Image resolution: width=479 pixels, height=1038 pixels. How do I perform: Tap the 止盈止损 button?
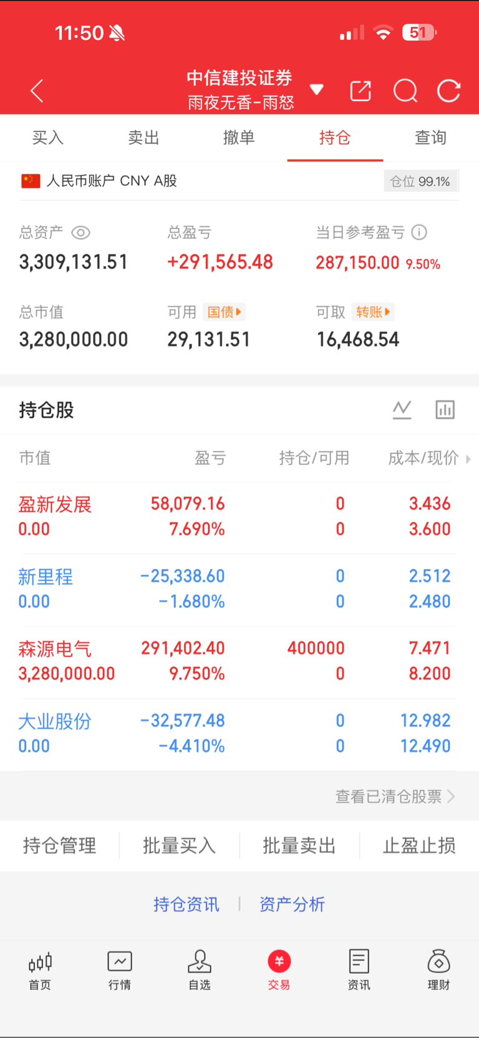419,846
